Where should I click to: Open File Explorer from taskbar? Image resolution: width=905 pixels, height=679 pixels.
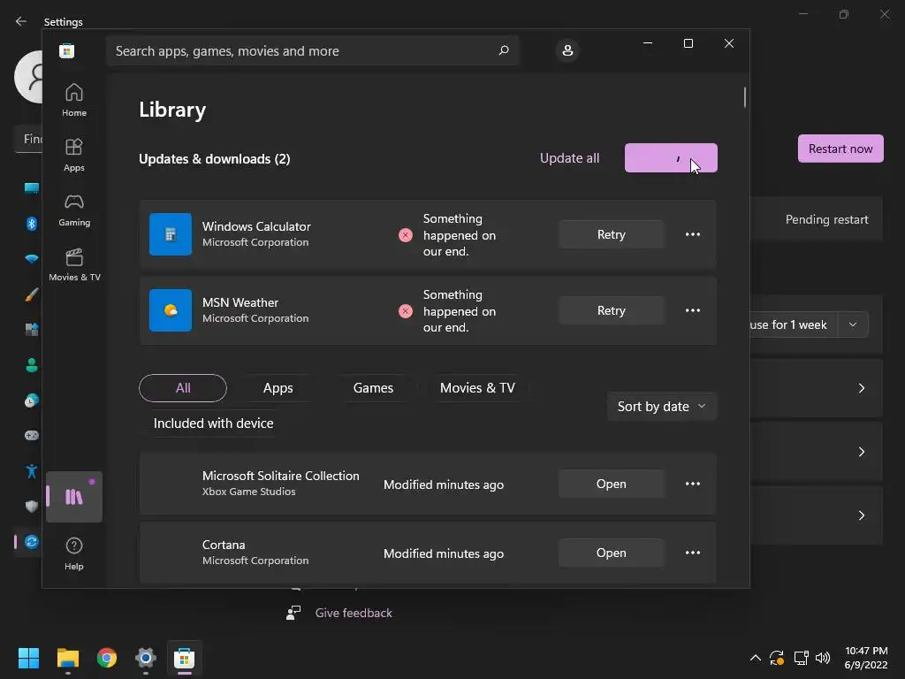[x=67, y=658]
